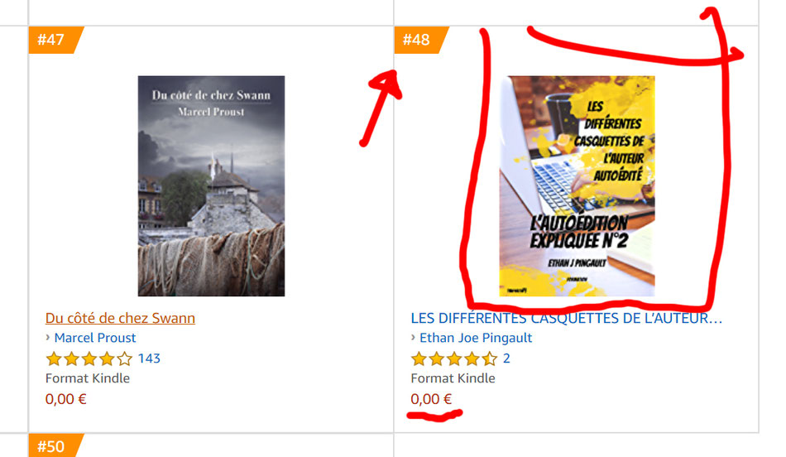Image resolution: width=786 pixels, height=457 pixels.
Task: Click the 0,00 € price under Swann
Action: [x=65, y=399]
